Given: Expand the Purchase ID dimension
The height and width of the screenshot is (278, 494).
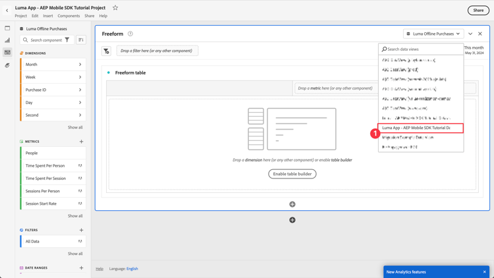Looking at the screenshot, I should pyautogui.click(x=80, y=90).
